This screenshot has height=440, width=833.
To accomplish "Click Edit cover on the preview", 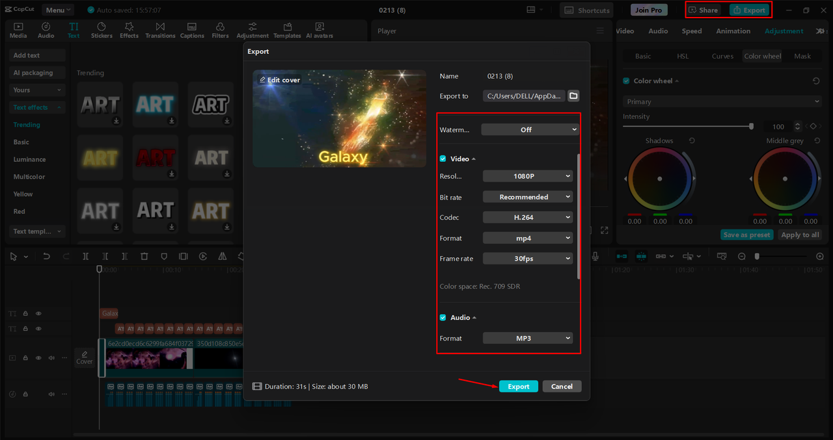I will pos(280,80).
